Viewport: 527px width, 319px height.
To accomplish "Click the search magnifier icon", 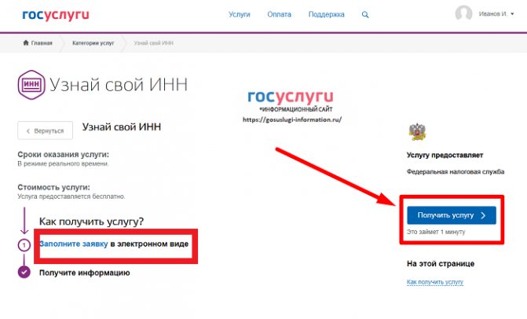I will [x=365, y=15].
